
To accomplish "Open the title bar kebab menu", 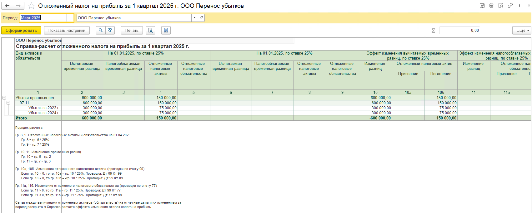I will point(520,6).
